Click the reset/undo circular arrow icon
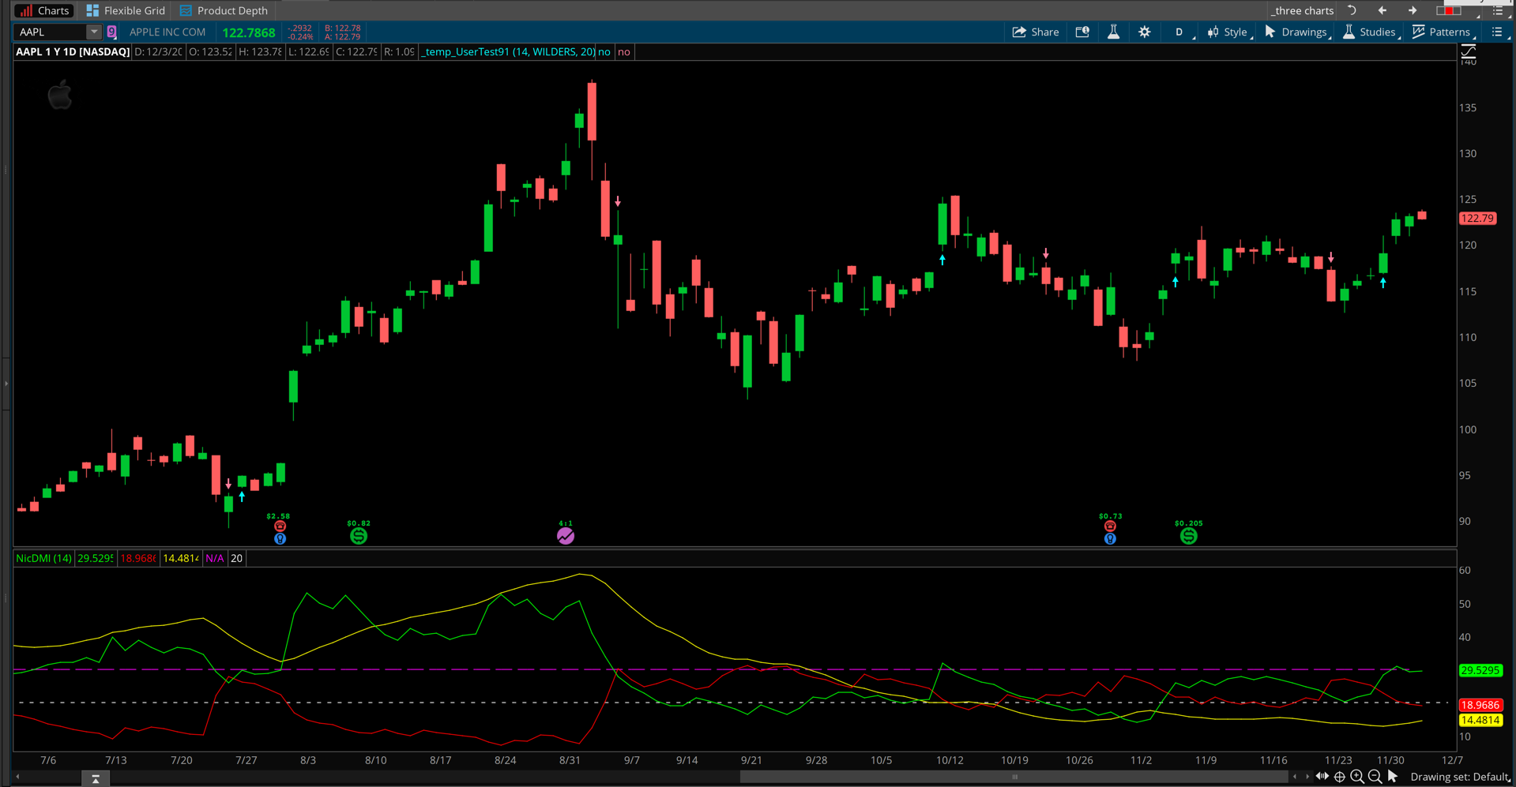This screenshot has width=1516, height=787. (1352, 10)
